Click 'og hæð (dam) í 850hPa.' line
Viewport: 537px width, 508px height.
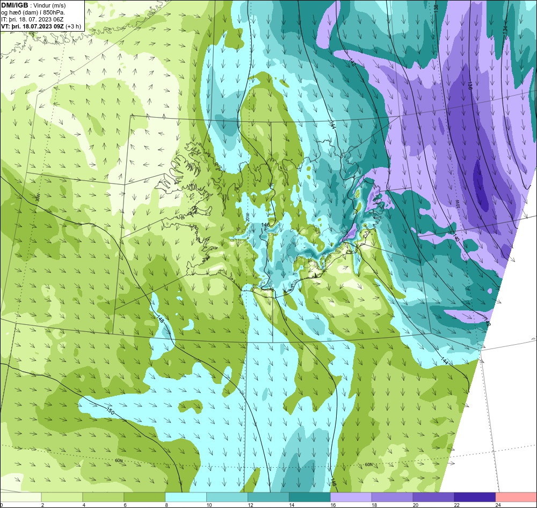[x=33, y=12]
